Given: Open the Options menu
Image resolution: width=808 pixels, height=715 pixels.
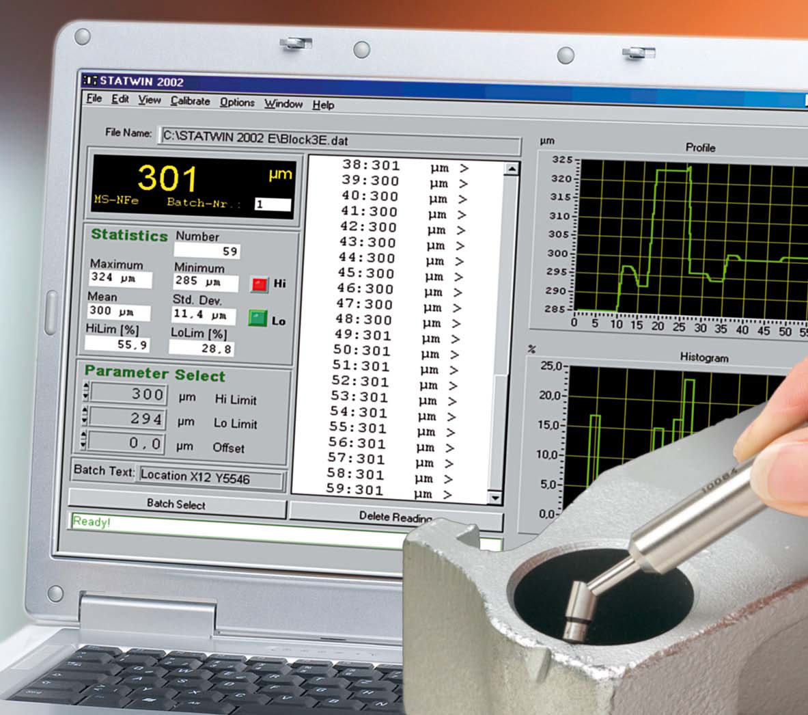Looking at the screenshot, I should click(x=237, y=102).
